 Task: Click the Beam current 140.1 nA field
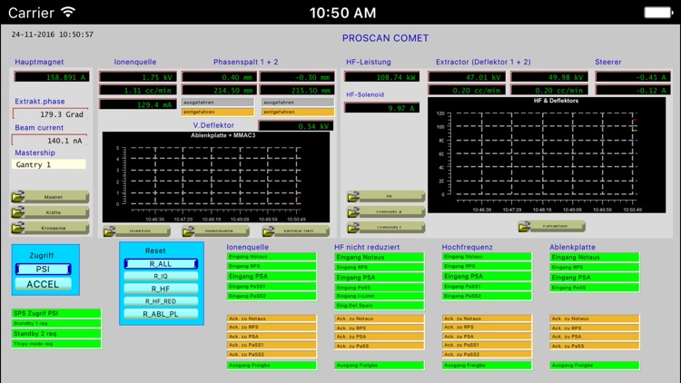(50, 141)
